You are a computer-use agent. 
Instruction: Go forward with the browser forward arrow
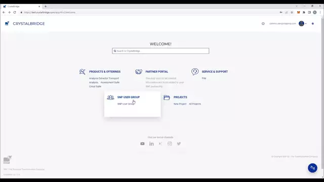point(9,12)
